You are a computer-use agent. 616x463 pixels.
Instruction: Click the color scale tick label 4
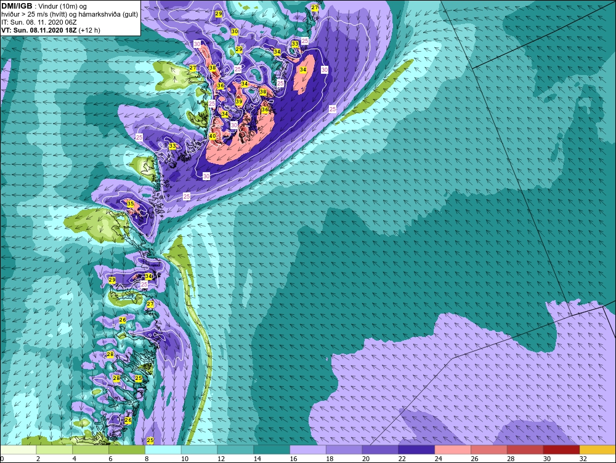click(75, 459)
